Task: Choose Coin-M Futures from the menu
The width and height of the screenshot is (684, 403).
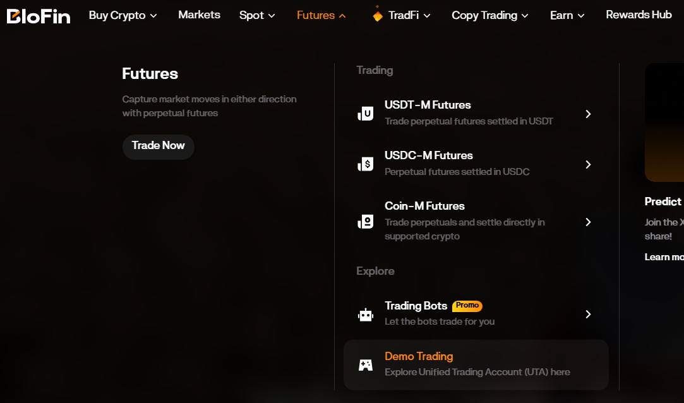Action: coord(476,221)
